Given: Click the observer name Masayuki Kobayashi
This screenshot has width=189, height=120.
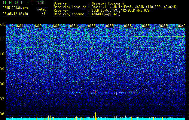Looking at the screenshot, I should [x=108, y=3].
